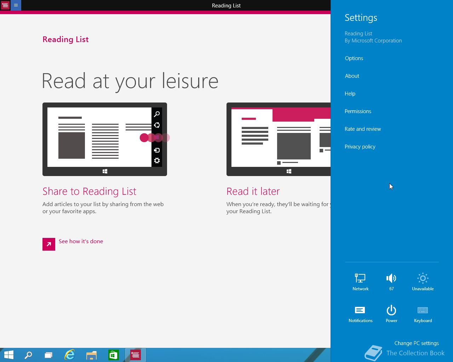The image size is (453, 362).
Task: Click the Read at your leisure headline
Action: 130,81
